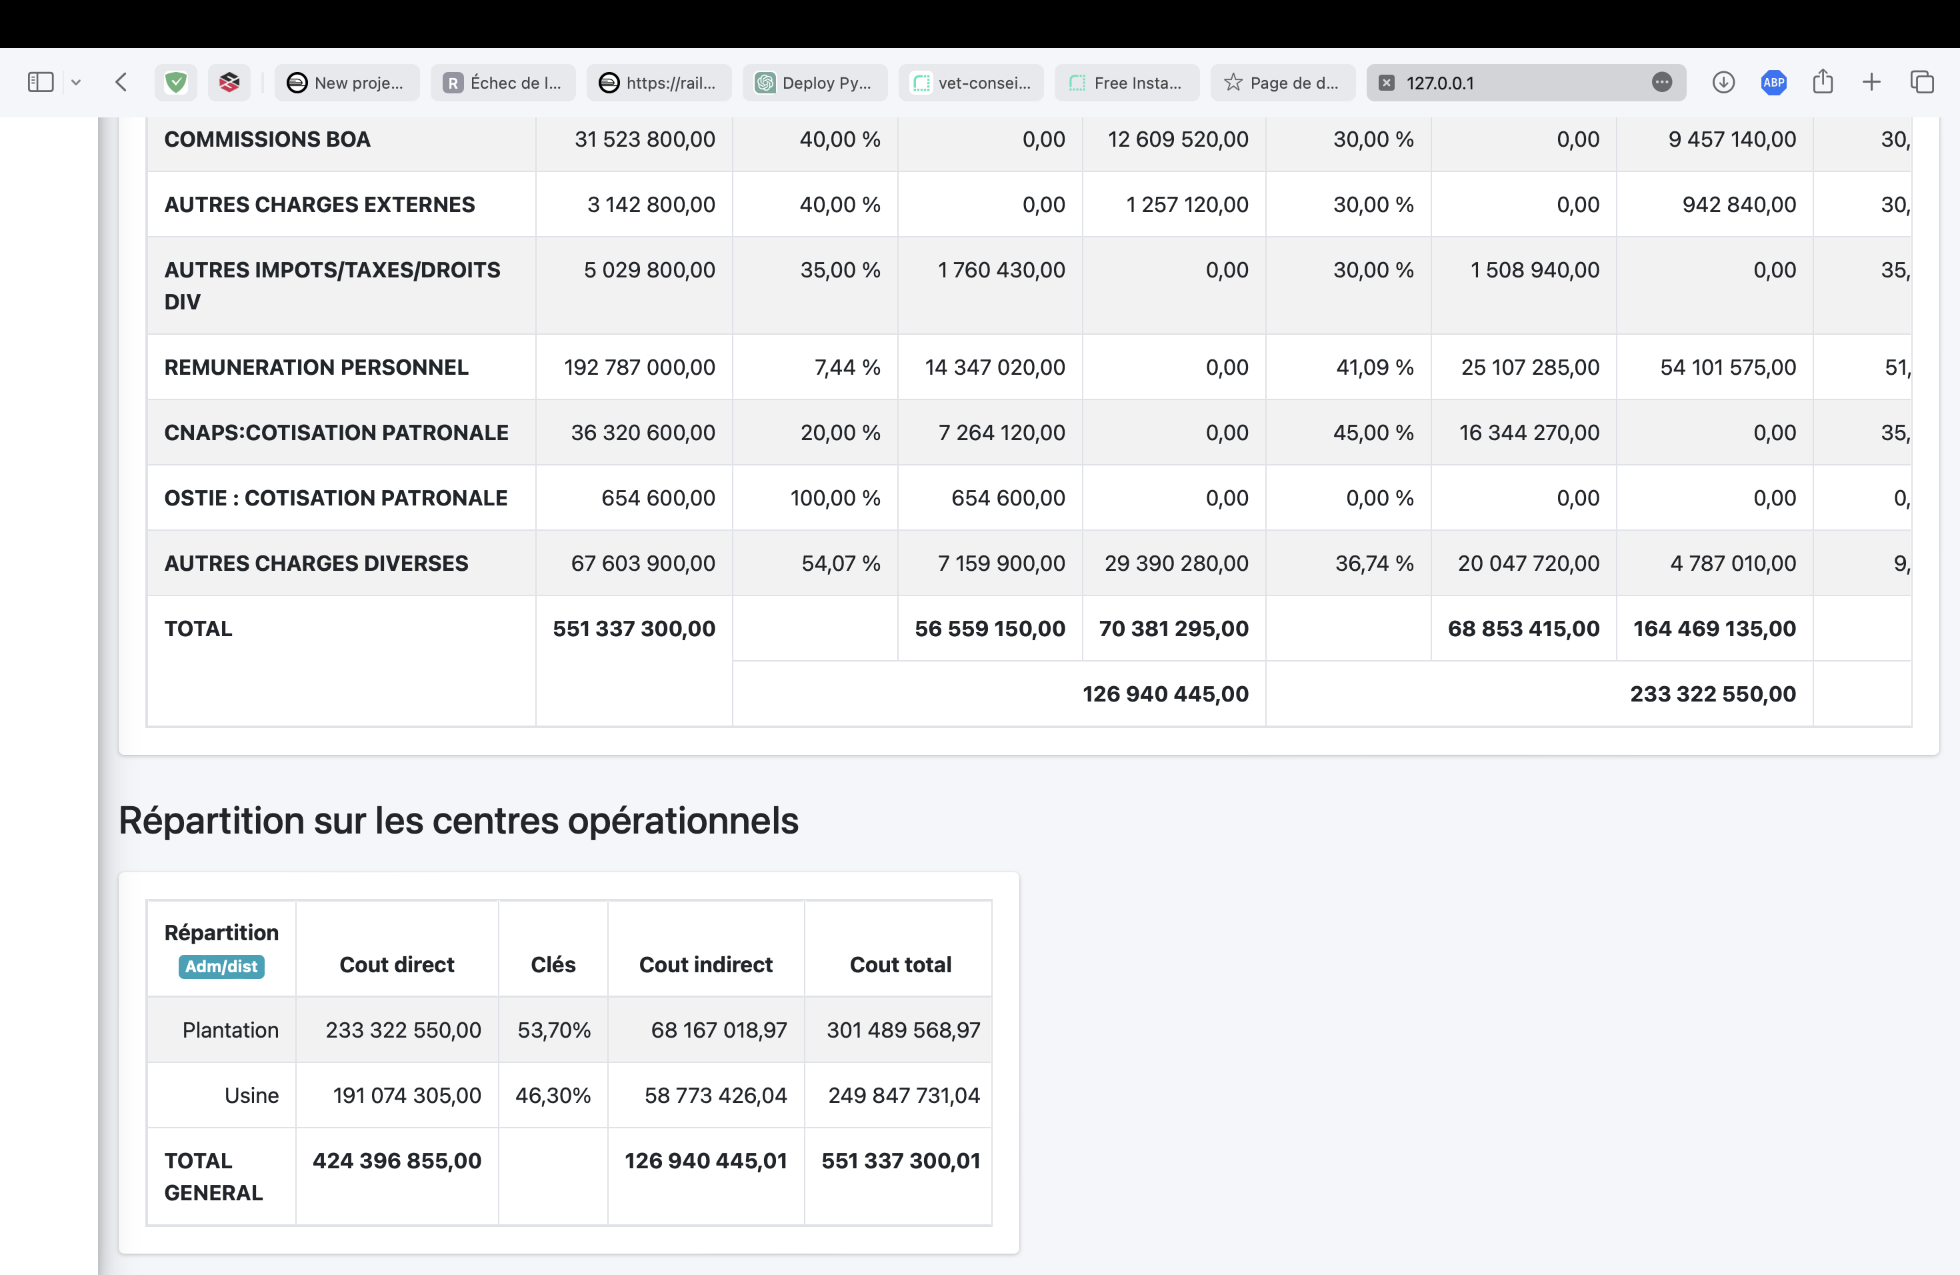The height and width of the screenshot is (1275, 1960).
Task: Open page options ellipsis in address bar
Action: click(x=1662, y=83)
